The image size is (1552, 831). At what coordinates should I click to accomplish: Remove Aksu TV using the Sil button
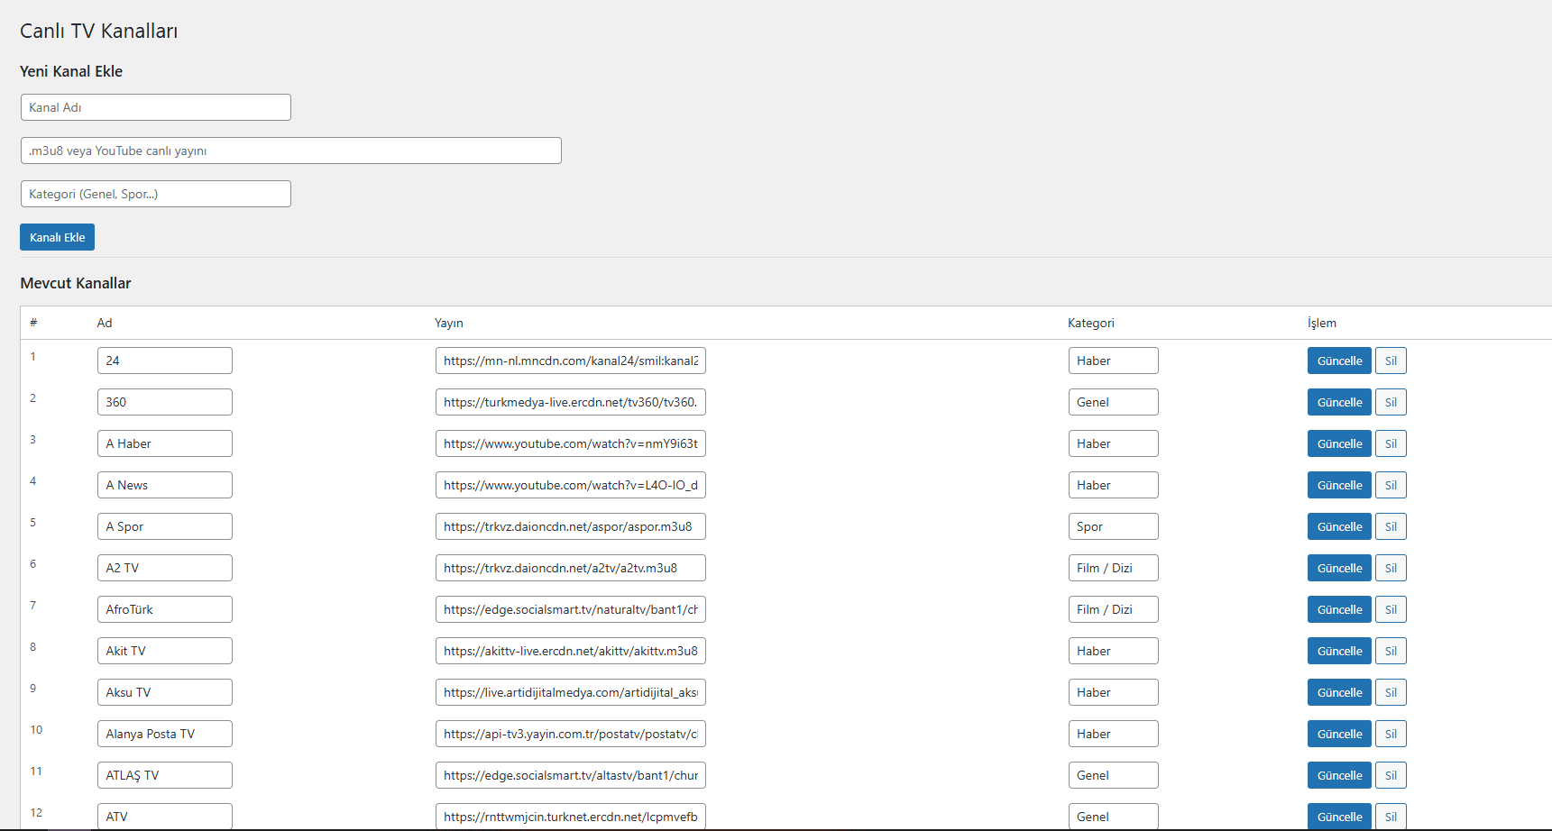point(1390,692)
